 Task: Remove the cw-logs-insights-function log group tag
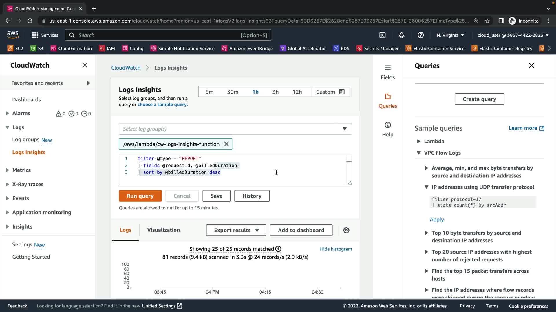(226, 144)
